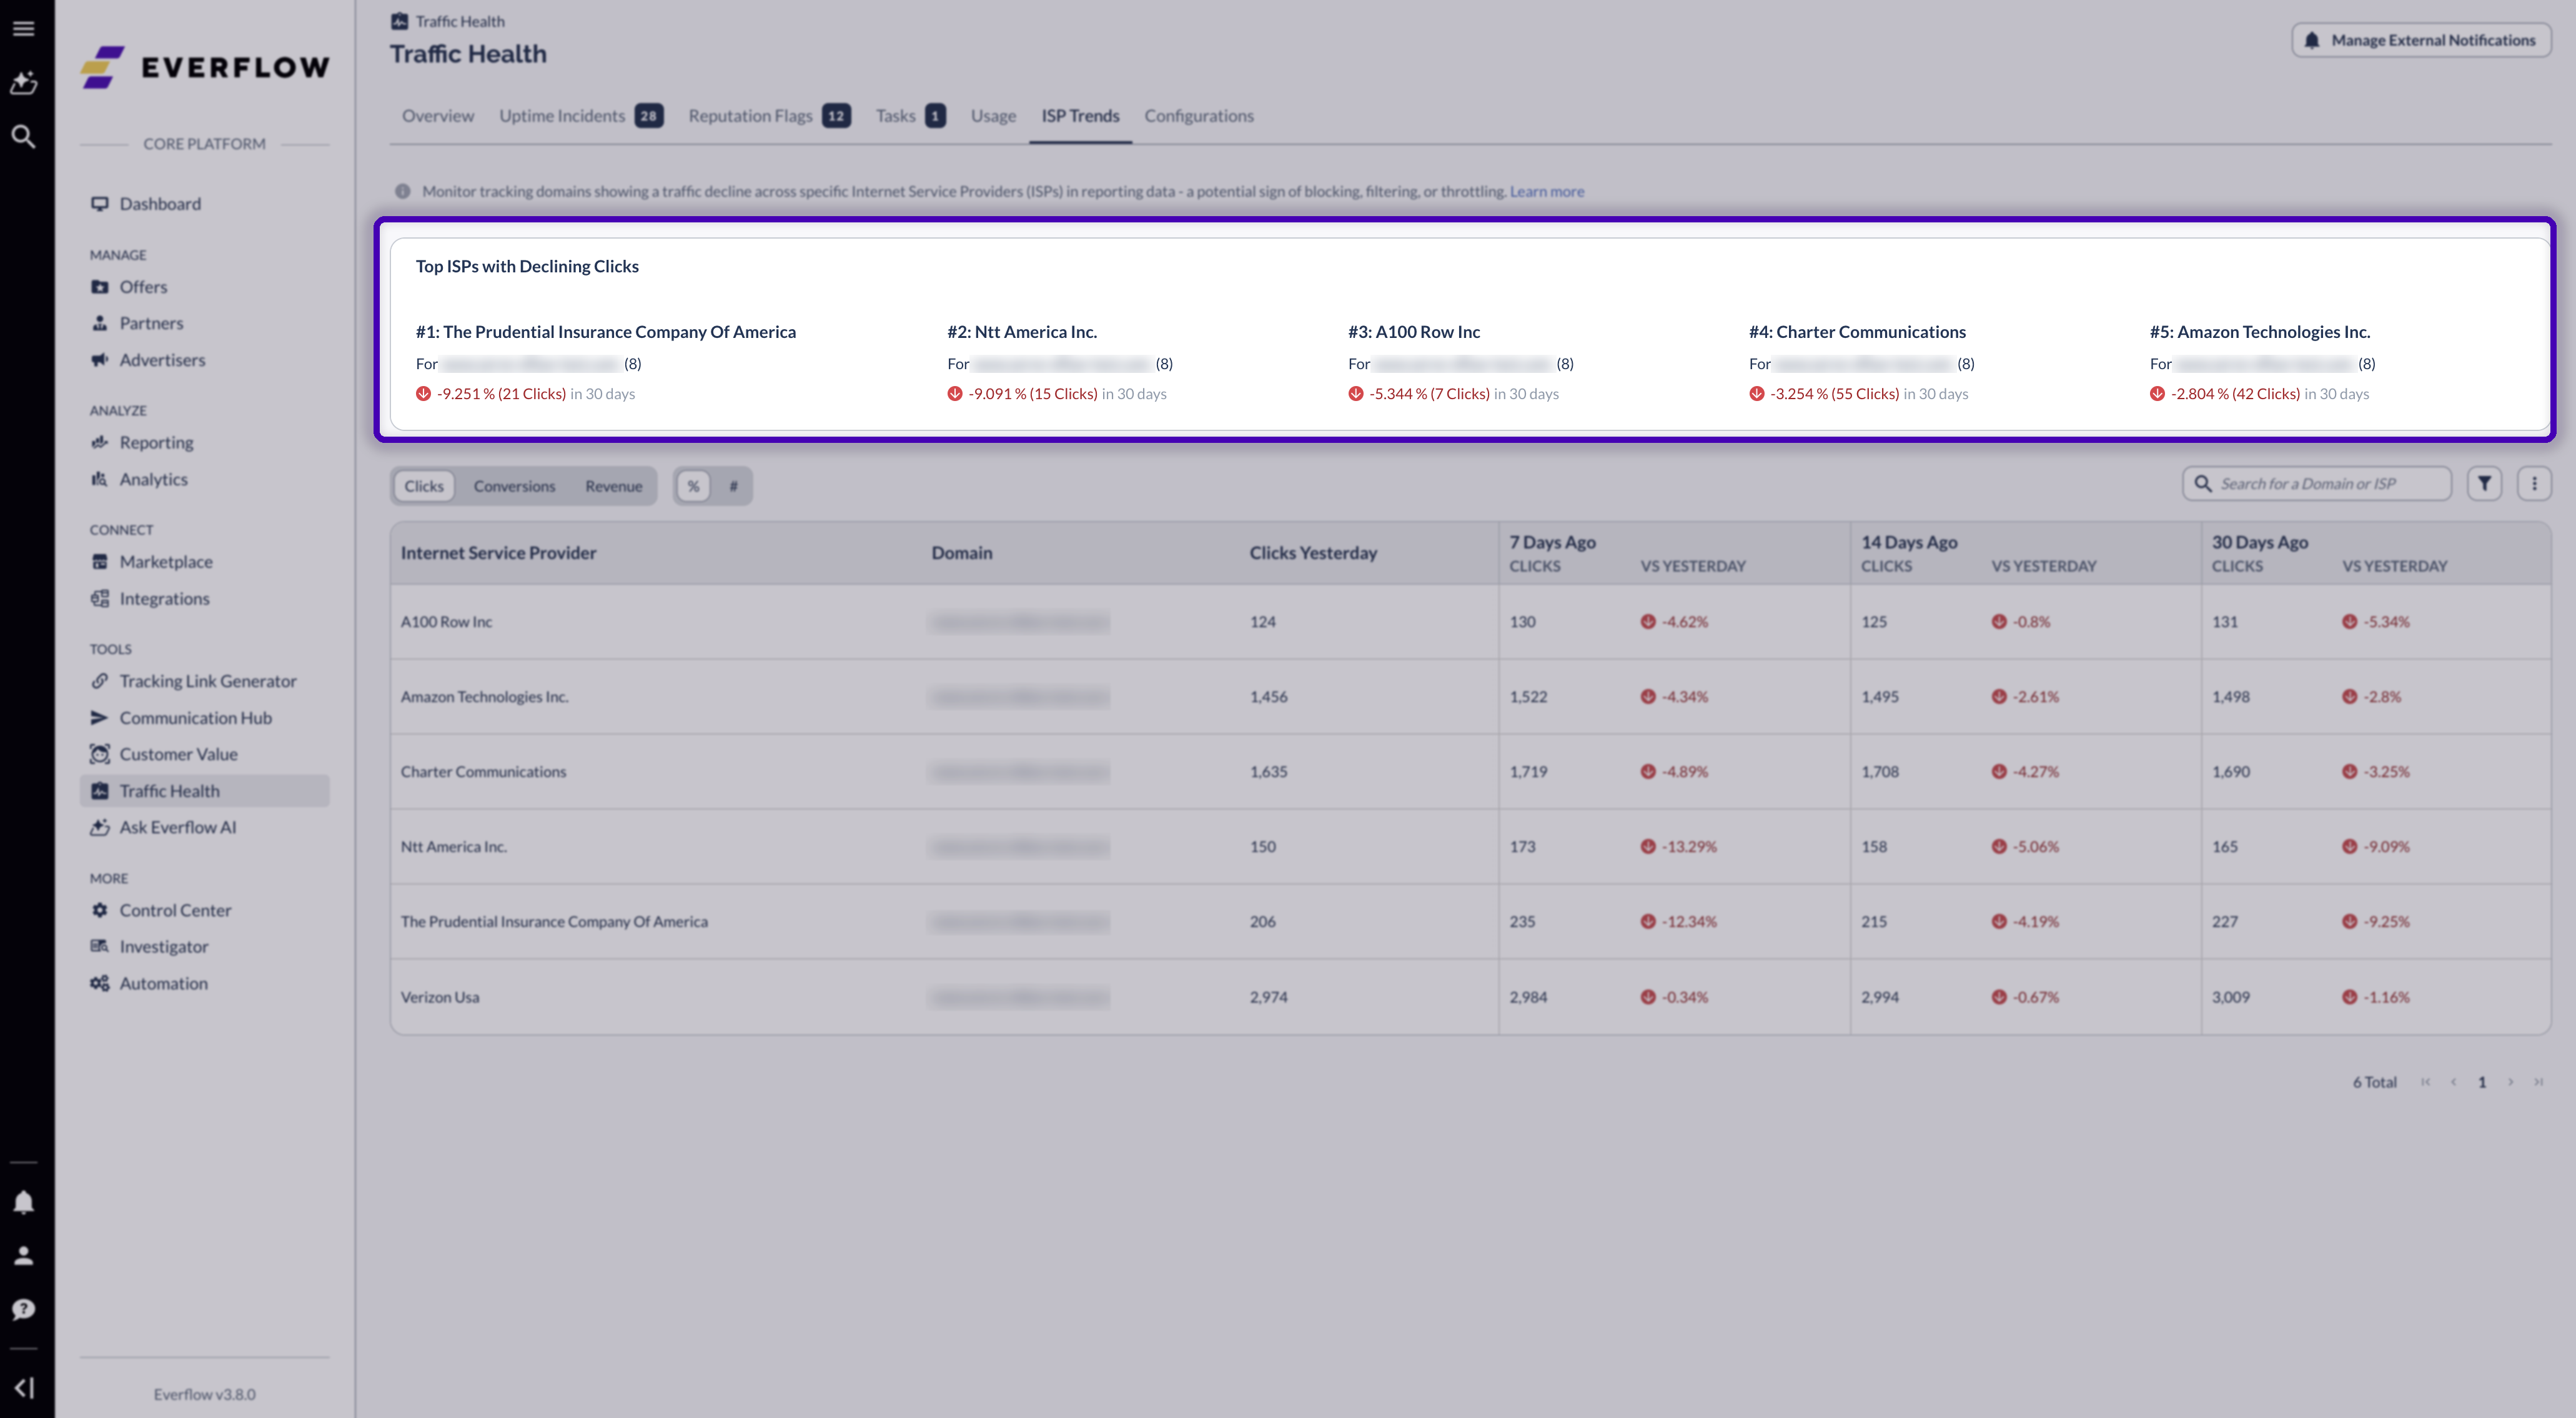Switch to the Reputation Flags tab
2576x1418 pixels.
click(769, 116)
